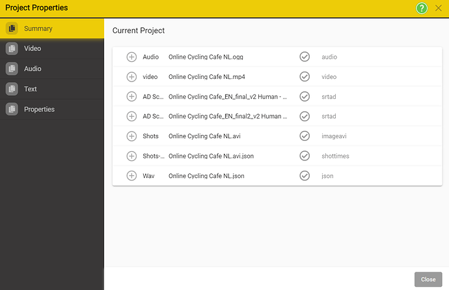Select file name Online Cycling Cafe NL.avi.json
Screen dimensions: 449x290
point(211,156)
